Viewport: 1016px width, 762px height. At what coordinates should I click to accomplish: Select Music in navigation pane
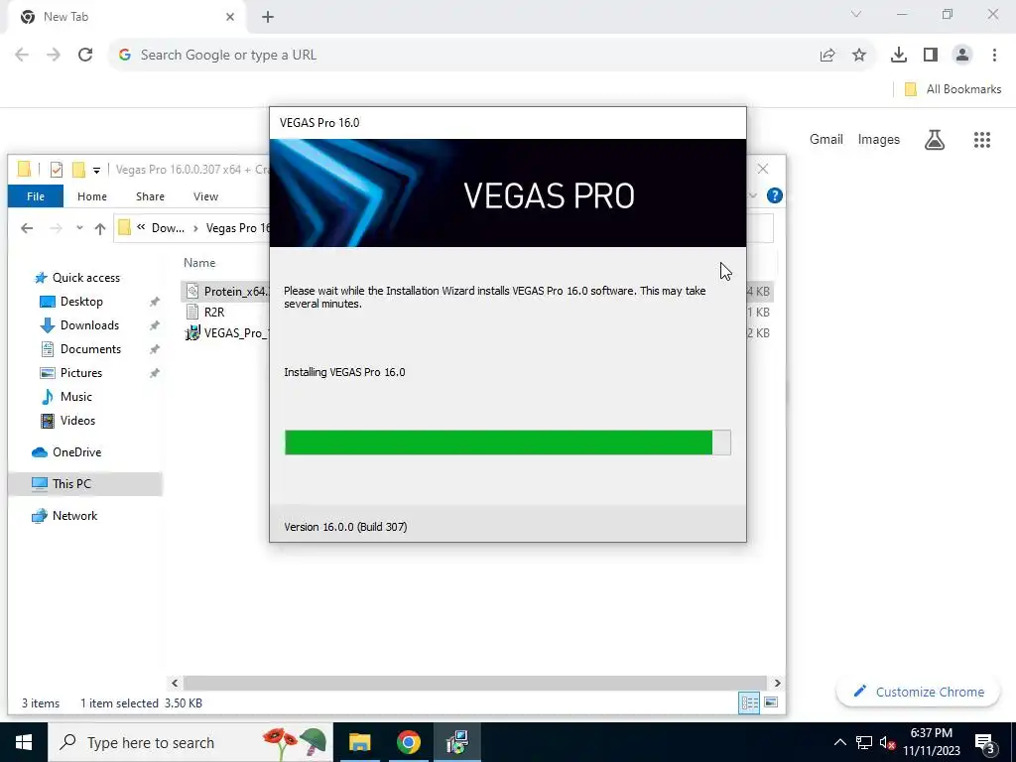pyautogui.click(x=75, y=397)
